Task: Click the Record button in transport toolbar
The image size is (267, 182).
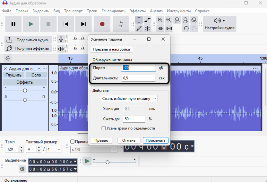Action: pos(102,24)
